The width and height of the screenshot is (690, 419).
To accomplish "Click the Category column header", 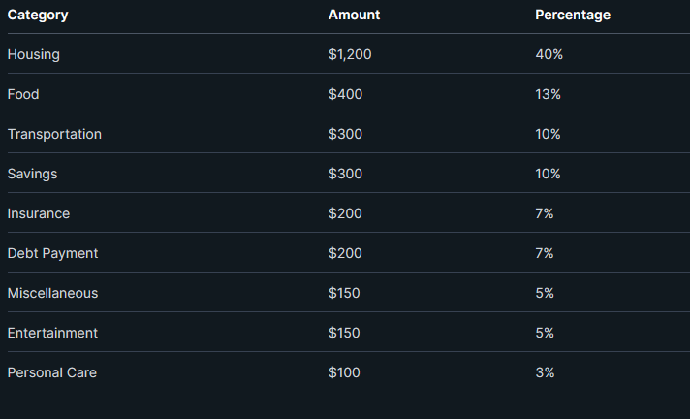I will pyautogui.click(x=38, y=15).
